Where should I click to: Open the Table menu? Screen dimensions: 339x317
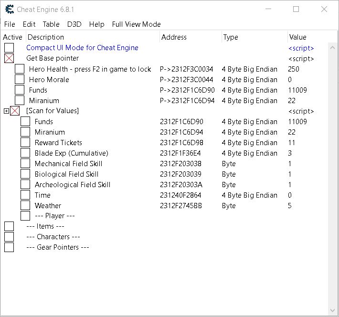pos(51,24)
